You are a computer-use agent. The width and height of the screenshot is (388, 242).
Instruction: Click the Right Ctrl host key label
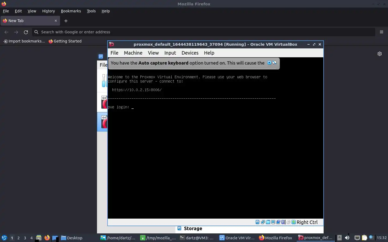click(x=307, y=222)
